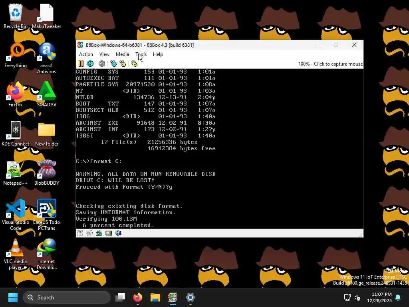Image resolution: width=409 pixels, height=307 pixels.
Task: Open notifications bell in system tray
Action: [x=398, y=297]
